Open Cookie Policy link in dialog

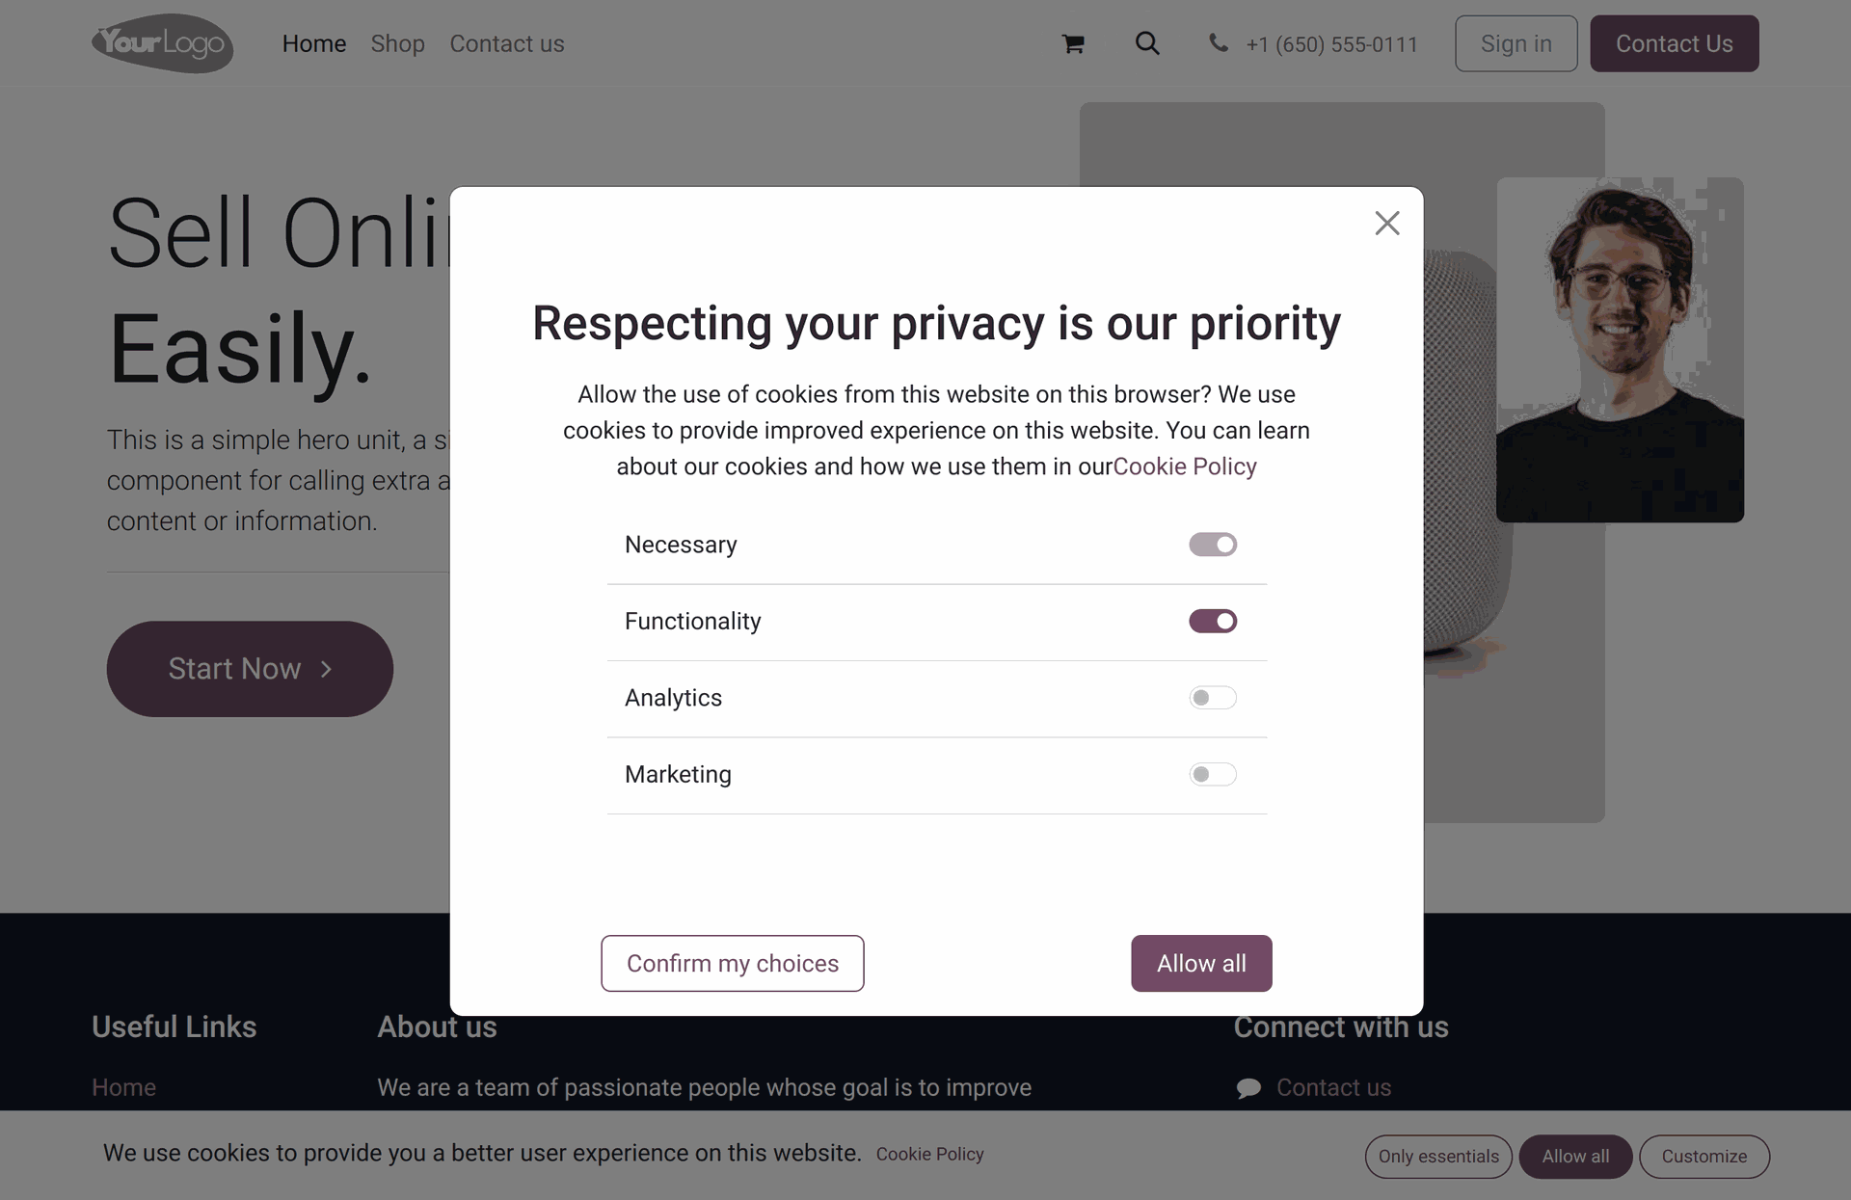(1185, 467)
